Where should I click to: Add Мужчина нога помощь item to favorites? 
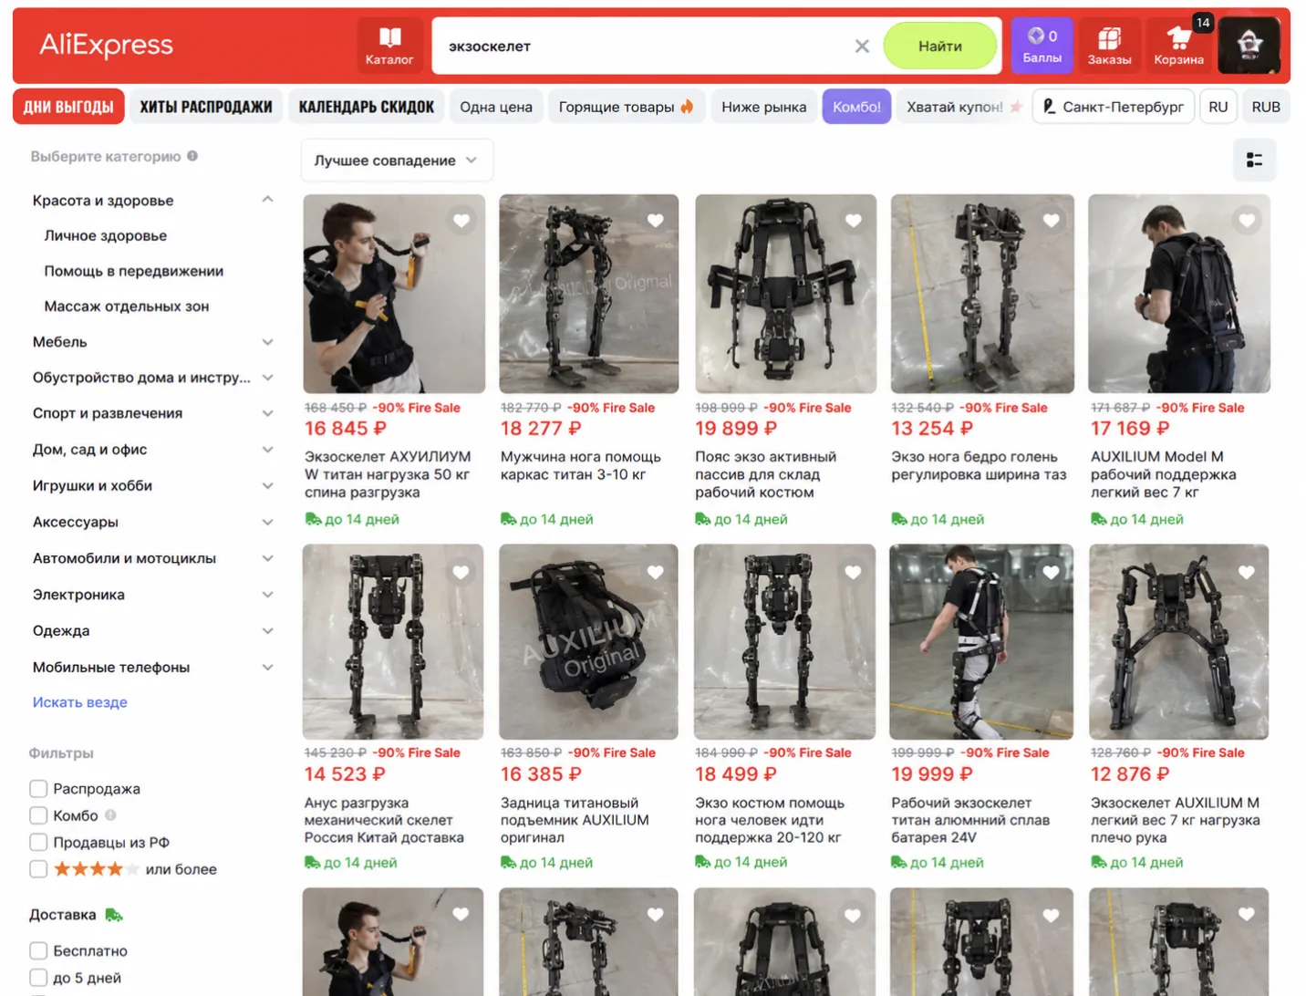click(656, 221)
